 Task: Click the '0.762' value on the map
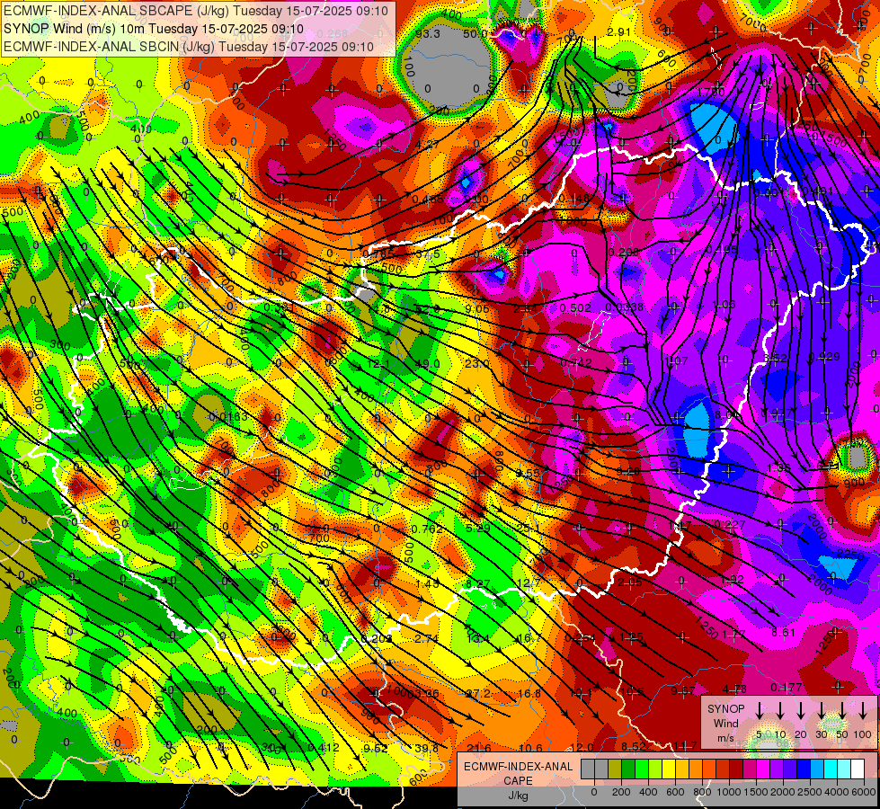pos(427,529)
